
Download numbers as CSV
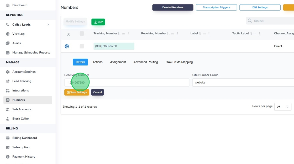pos(98,22)
